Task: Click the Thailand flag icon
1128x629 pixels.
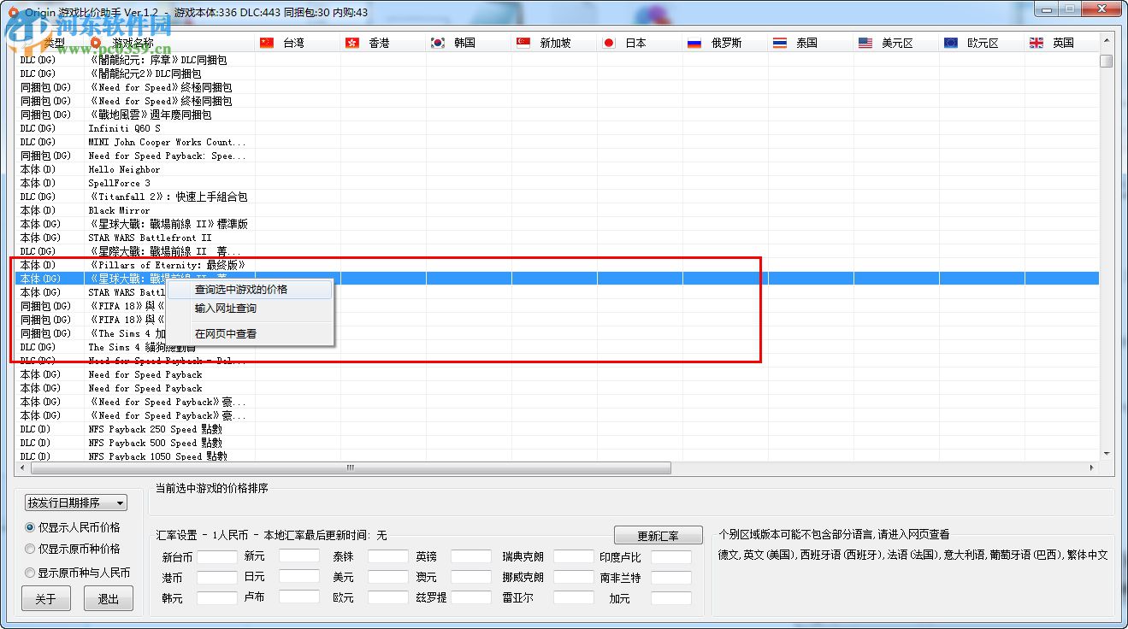Action: pyautogui.click(x=780, y=41)
